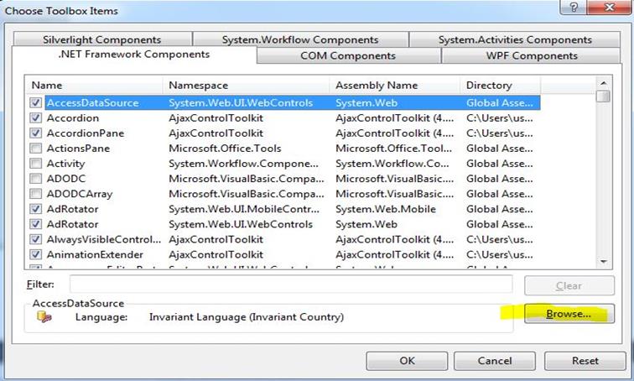Uncheck the AccordionPane checkbox
634x381 pixels.
point(35,133)
